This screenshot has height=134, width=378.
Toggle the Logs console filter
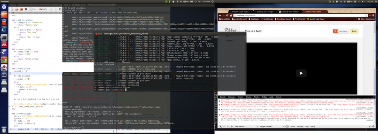pyautogui.click(x=307, y=127)
